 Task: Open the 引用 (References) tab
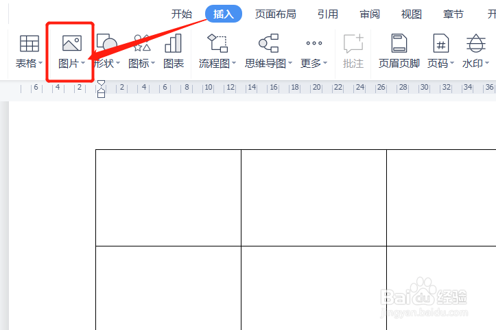coord(328,14)
